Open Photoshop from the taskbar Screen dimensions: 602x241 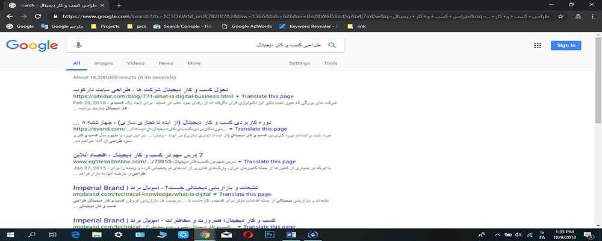pos(270,234)
